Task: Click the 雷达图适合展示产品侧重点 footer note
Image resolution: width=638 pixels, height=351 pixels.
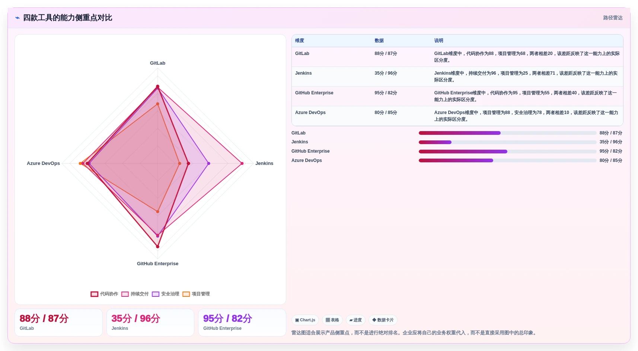Action: click(415, 333)
